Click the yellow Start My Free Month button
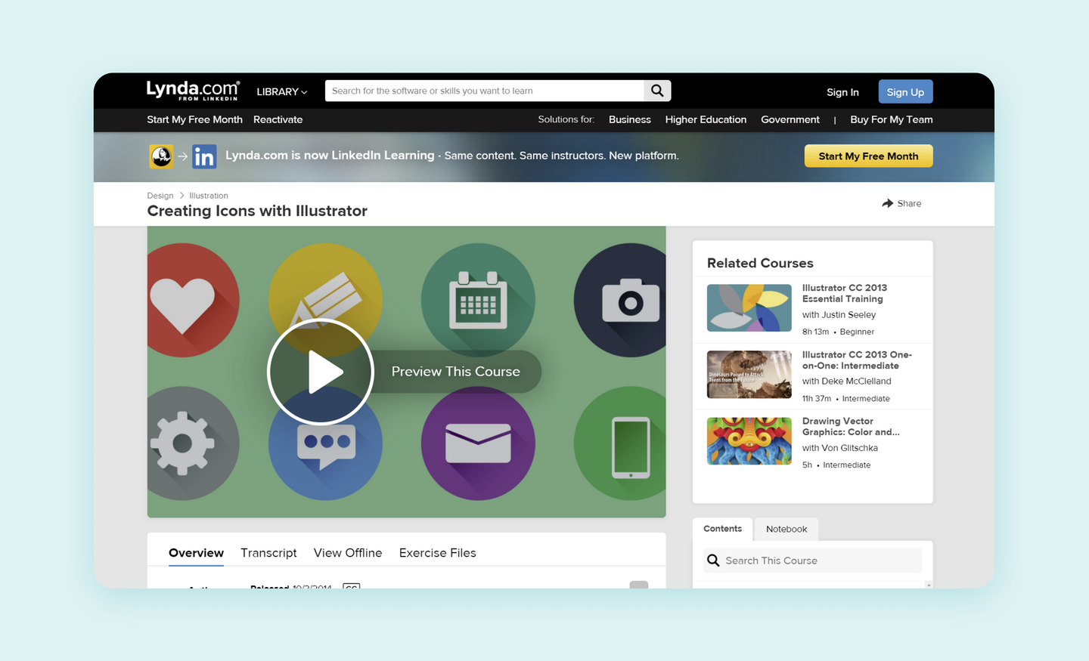1089x661 pixels. 868,156
